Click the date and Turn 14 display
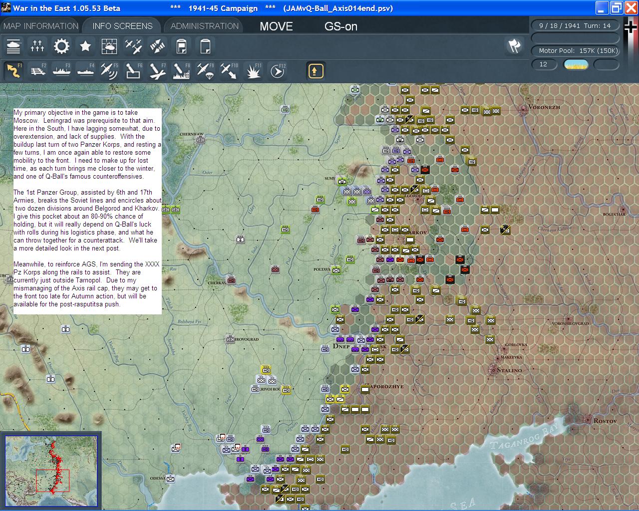This screenshot has width=639, height=511. [x=575, y=25]
